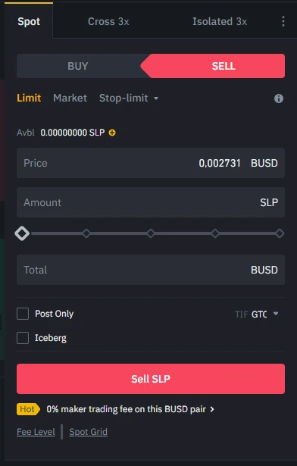Select the SELL side toggle
297x466 pixels.
tap(213, 66)
